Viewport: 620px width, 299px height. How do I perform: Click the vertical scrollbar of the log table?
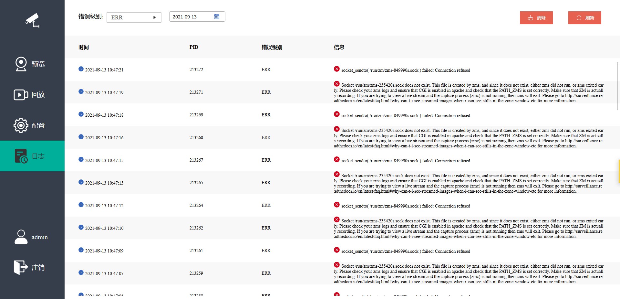(x=617, y=86)
